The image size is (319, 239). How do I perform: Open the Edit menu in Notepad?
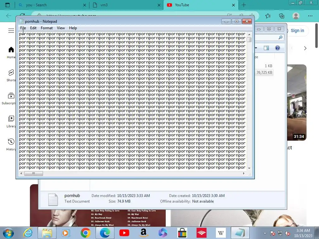[x=33, y=28]
